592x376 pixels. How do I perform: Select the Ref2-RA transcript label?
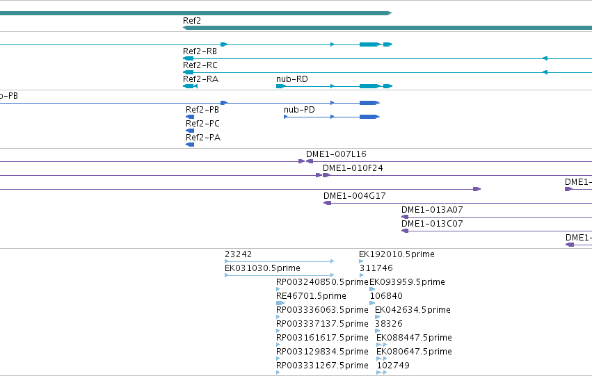click(200, 79)
